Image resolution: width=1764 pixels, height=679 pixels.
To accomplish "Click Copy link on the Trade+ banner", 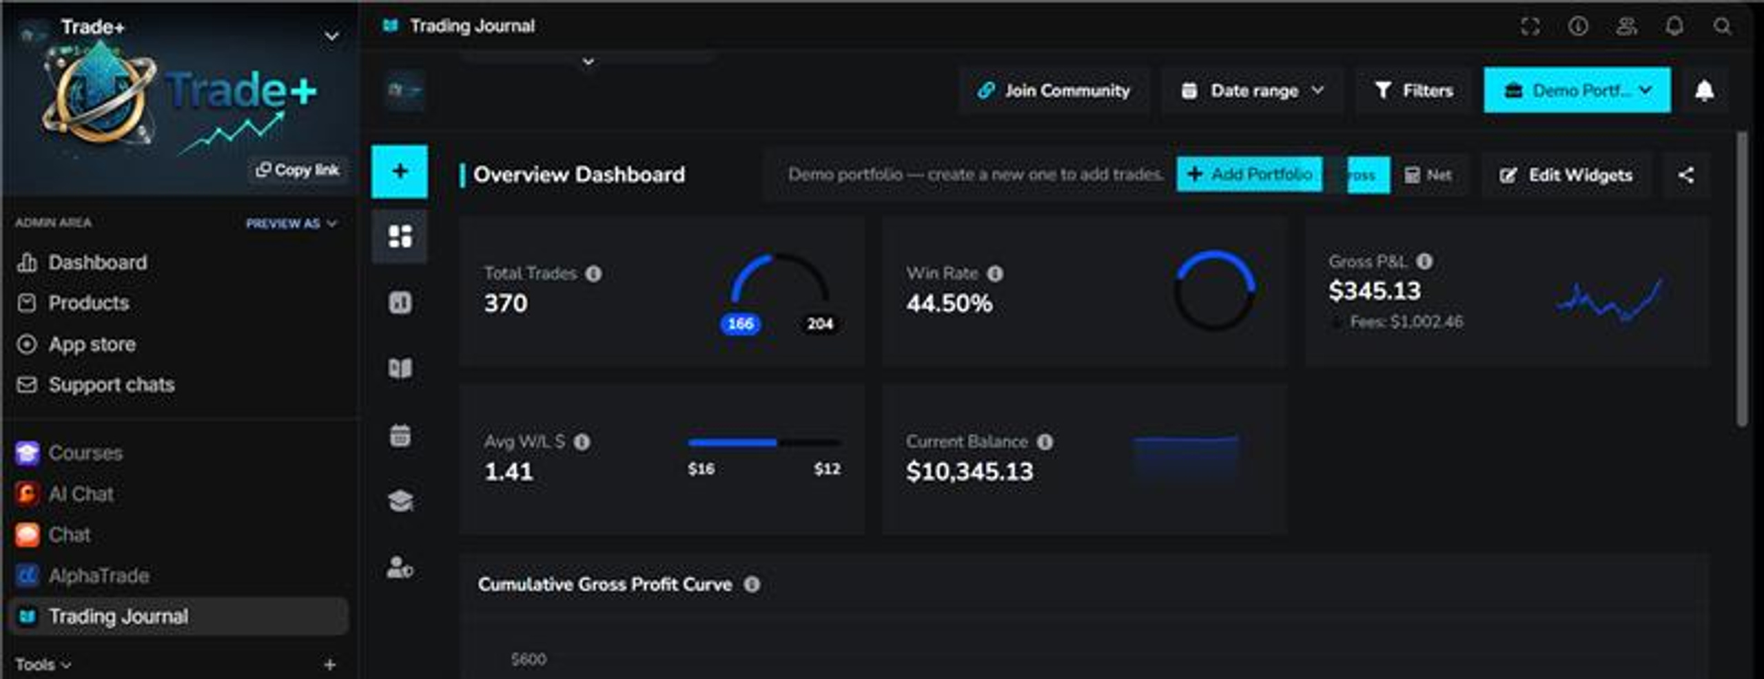I will pyautogui.click(x=298, y=169).
